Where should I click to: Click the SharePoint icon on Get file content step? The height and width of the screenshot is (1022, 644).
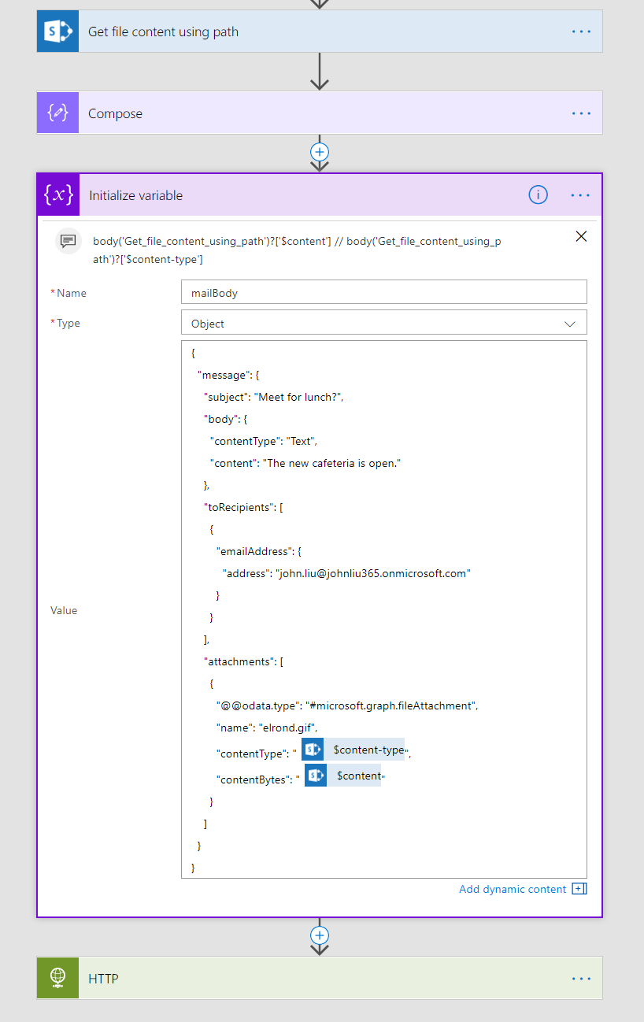click(x=57, y=31)
